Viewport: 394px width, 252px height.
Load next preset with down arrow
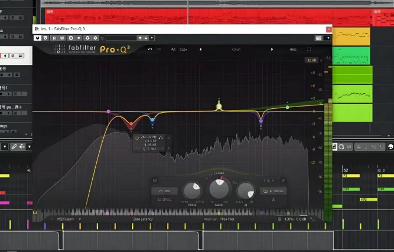[x=146, y=38]
